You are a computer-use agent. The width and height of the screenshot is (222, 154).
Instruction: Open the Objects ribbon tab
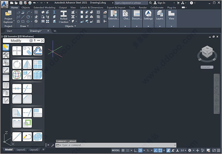click(x=26, y=7)
